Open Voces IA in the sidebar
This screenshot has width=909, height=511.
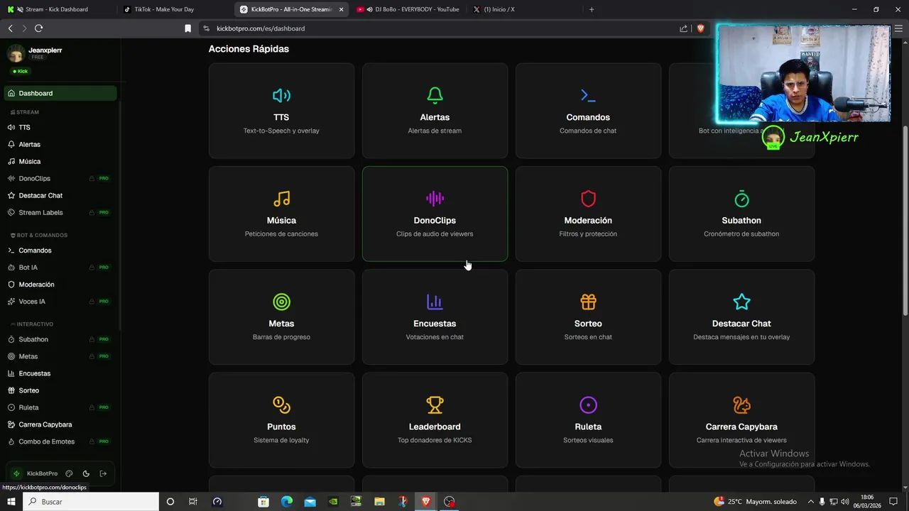tap(60, 302)
